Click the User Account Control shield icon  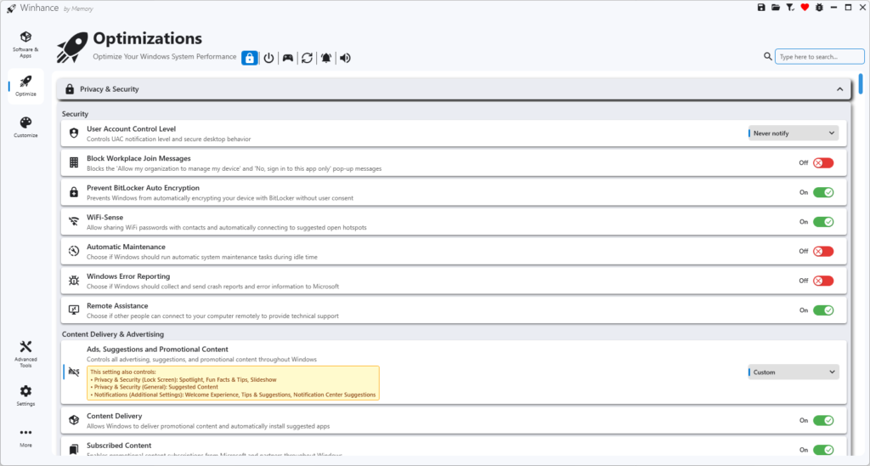[74, 134]
